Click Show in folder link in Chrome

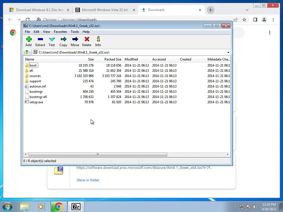pyautogui.click(x=88, y=180)
